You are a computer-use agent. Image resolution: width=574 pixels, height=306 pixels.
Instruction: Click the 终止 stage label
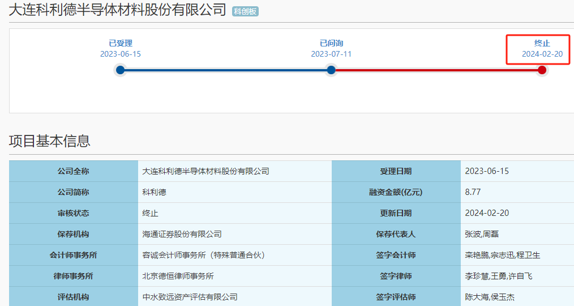[542, 43]
